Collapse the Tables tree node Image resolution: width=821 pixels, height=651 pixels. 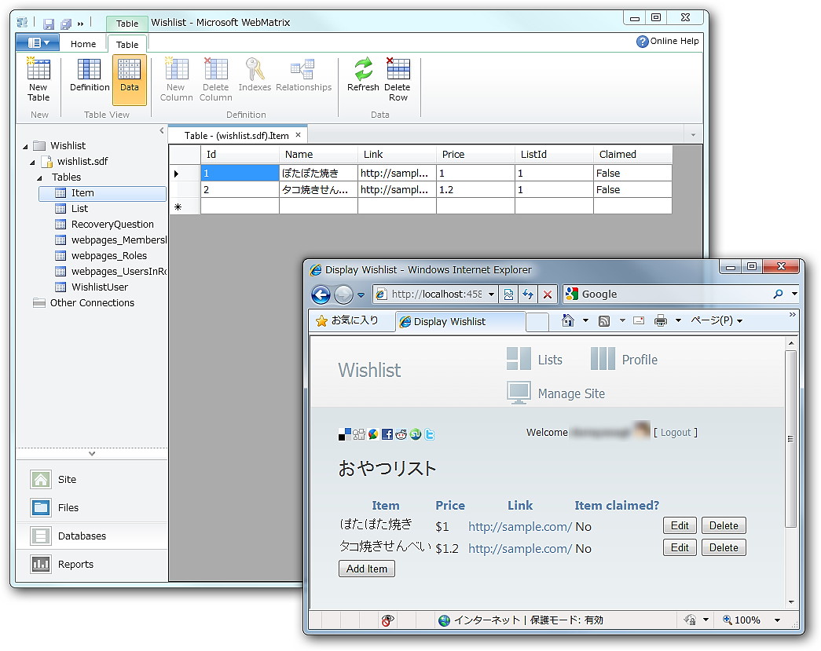(39, 178)
